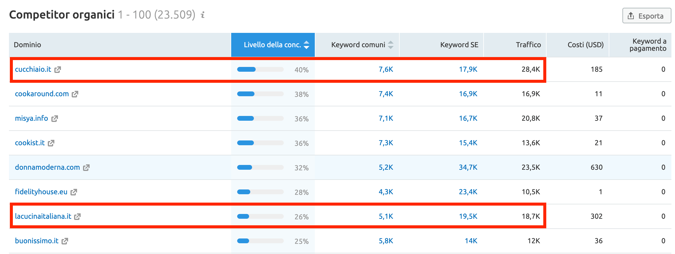Open 19,5K Keyword SE for lacucinaitaliana.it

[468, 216]
